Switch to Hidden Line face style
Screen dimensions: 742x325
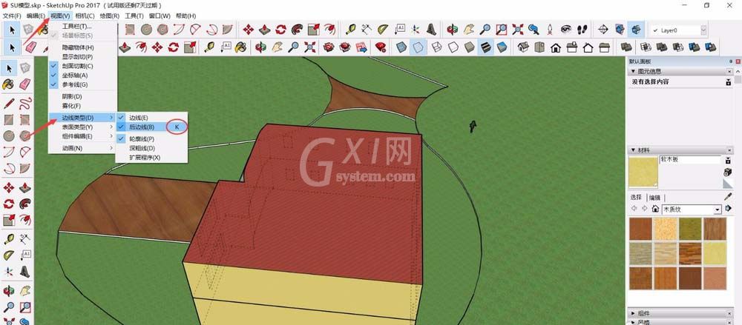453,47
